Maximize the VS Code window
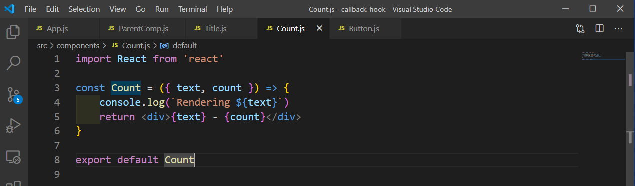This screenshot has height=186, width=635. 593,9
